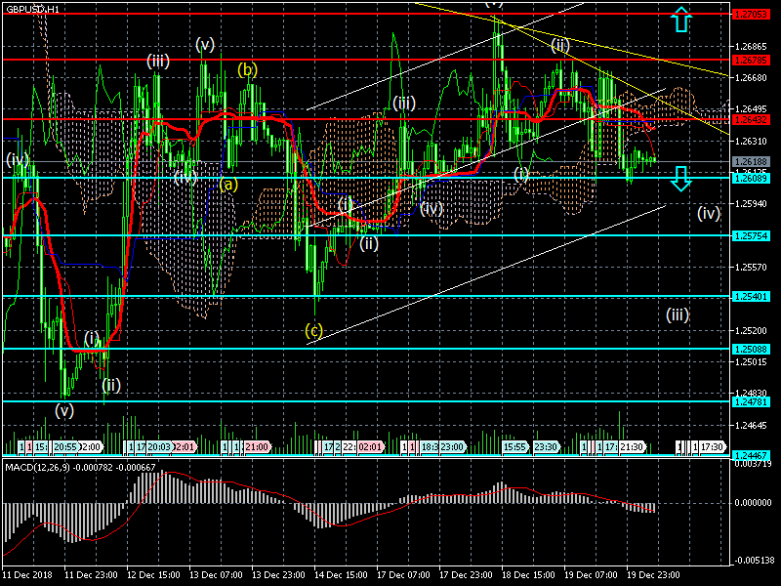Select the red 1.26432 price level tag

click(x=754, y=119)
